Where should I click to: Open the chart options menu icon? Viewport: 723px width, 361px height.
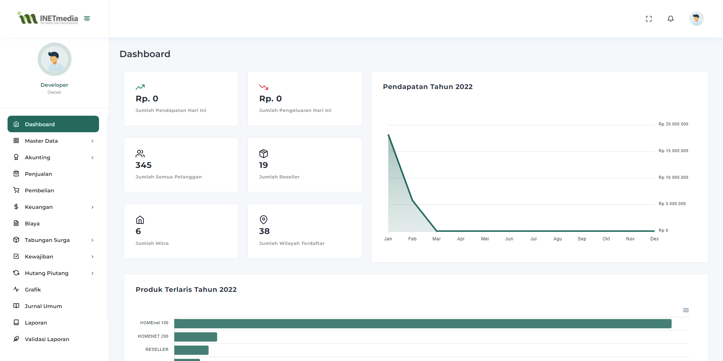686,310
